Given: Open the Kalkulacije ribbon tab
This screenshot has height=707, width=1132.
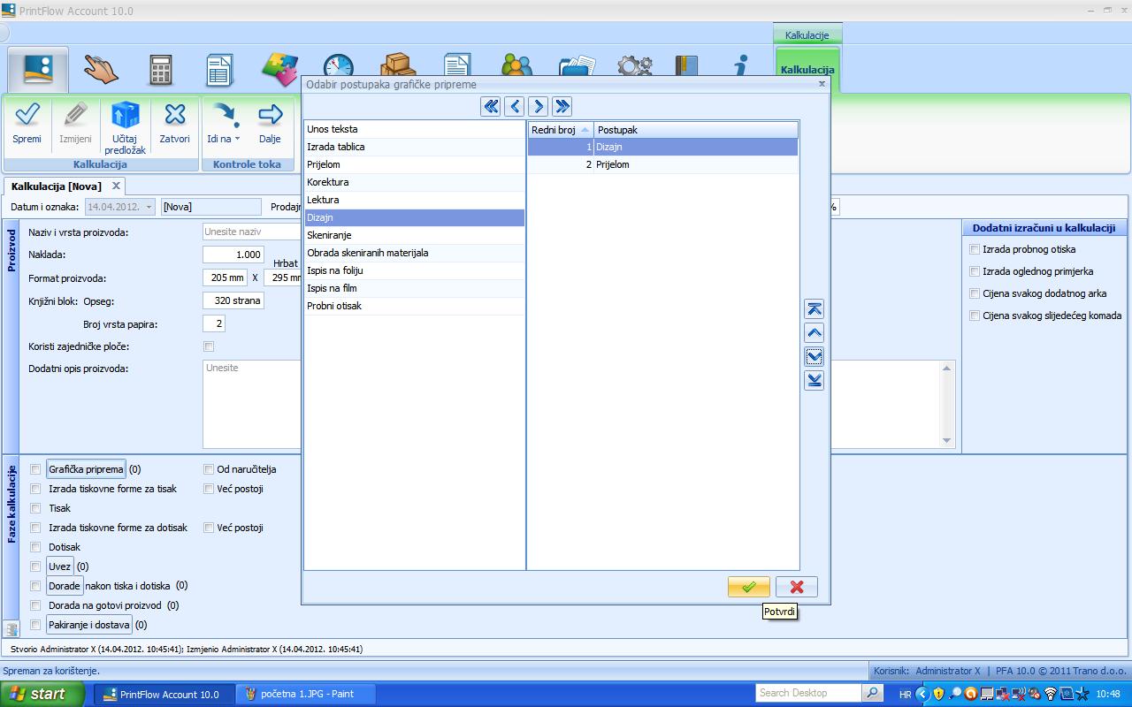Looking at the screenshot, I should click(807, 35).
